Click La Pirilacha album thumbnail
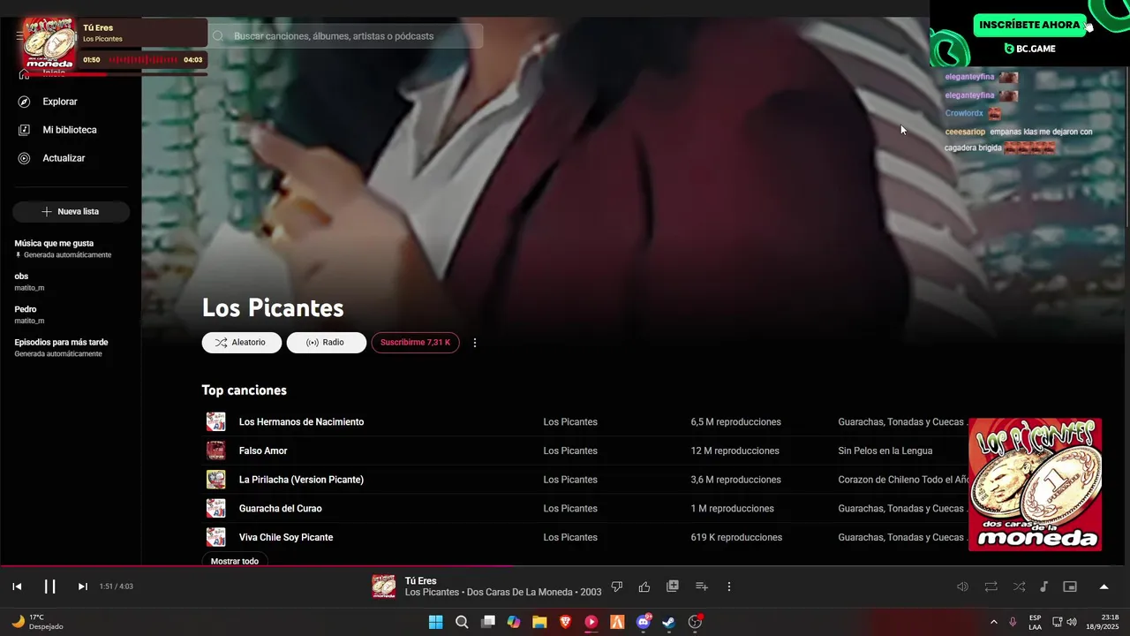Screen dimensions: 1130x636 [x=216, y=480]
